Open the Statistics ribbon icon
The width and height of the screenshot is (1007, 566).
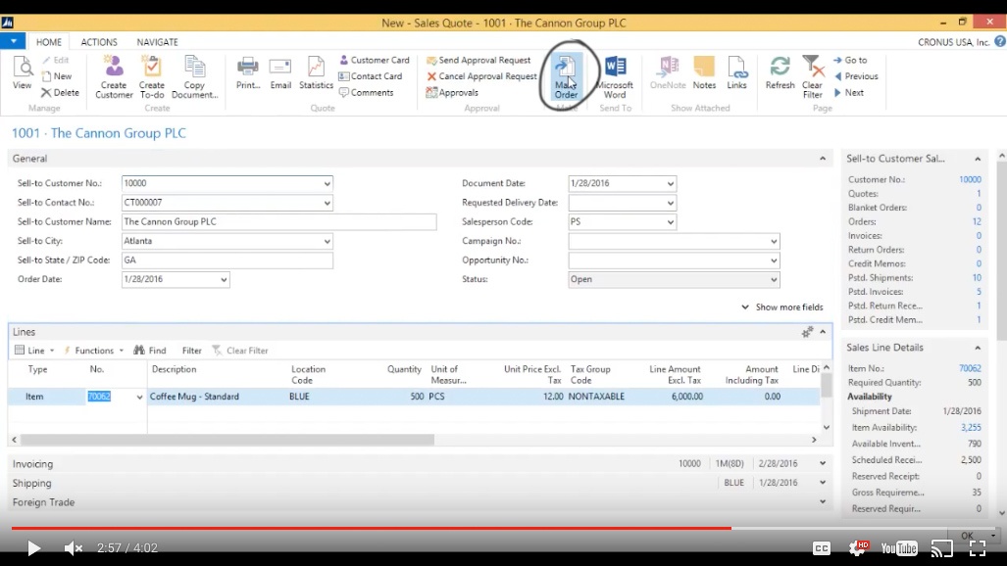316,73
